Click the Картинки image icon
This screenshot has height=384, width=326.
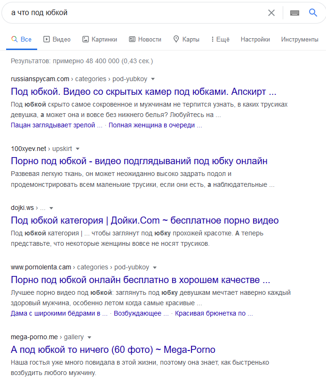point(85,39)
